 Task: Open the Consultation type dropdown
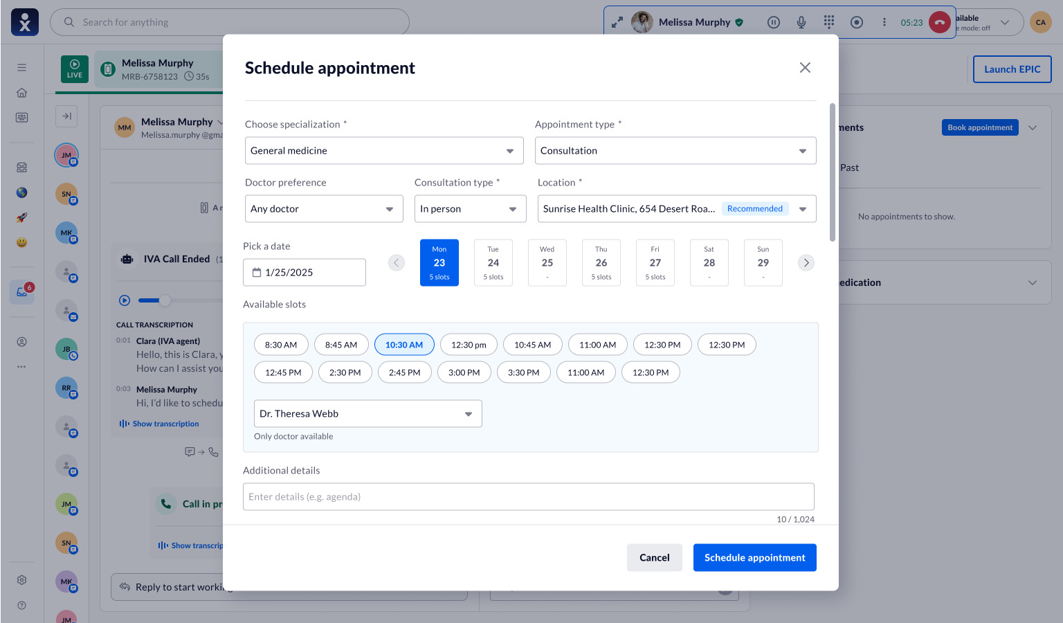pos(471,209)
